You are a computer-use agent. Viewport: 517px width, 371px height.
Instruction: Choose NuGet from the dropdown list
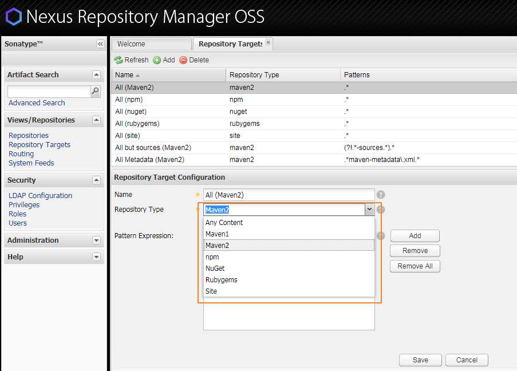coord(289,269)
